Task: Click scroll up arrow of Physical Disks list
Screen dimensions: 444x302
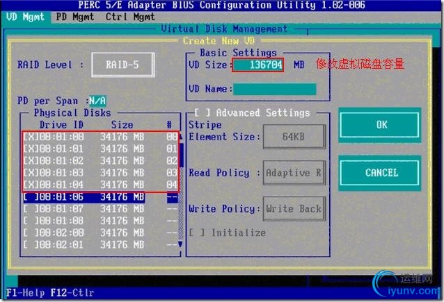Action: [x=181, y=137]
